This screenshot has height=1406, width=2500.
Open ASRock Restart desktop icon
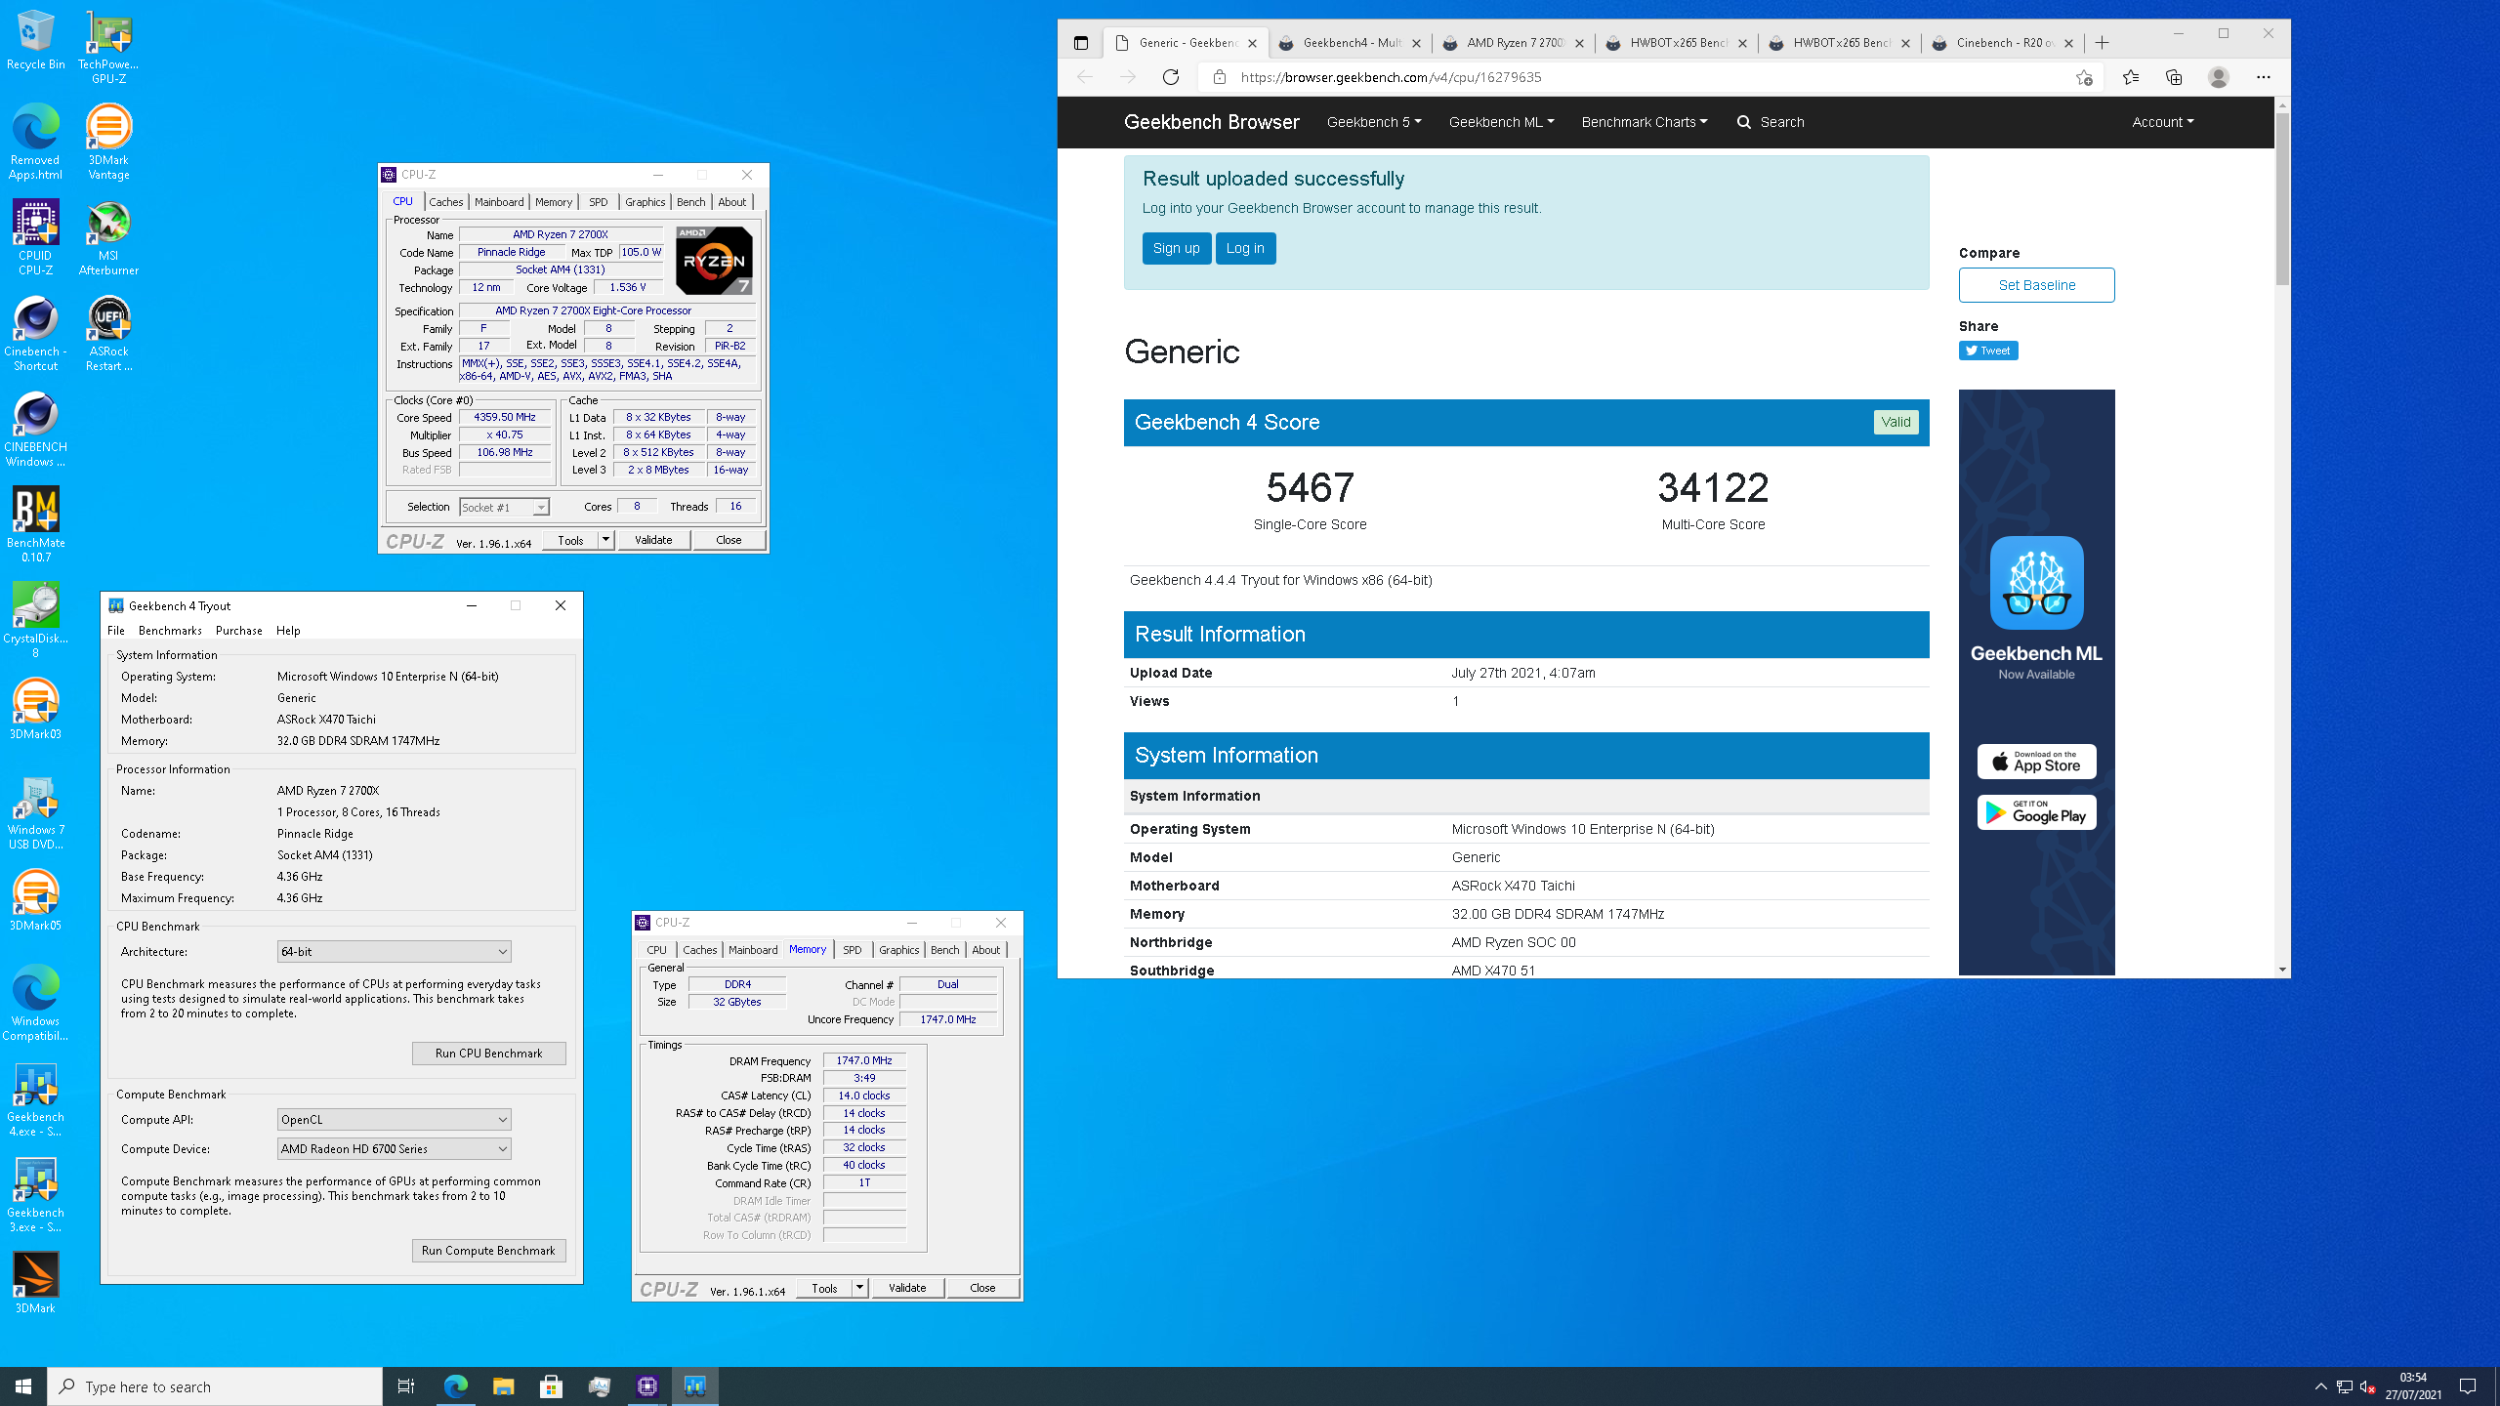108,334
